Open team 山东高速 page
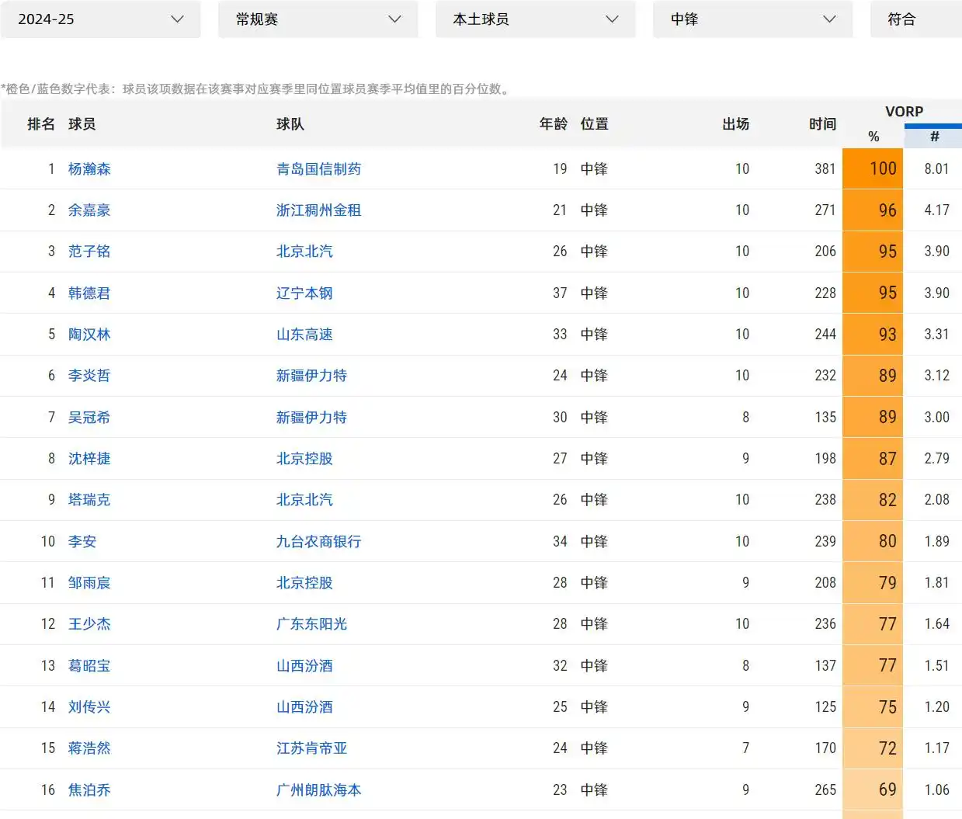This screenshot has width=962, height=819. [x=304, y=335]
